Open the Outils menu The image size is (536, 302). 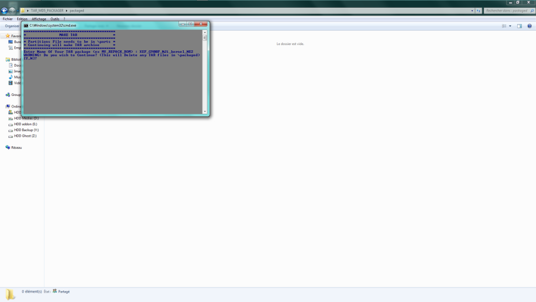click(54, 19)
